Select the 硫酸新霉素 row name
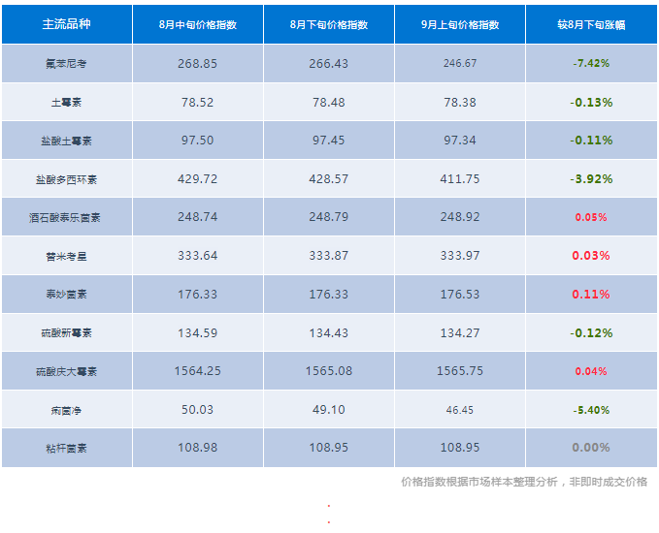The height and width of the screenshot is (533, 659). (66, 332)
